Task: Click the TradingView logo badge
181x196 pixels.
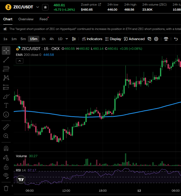Action: (21, 180)
